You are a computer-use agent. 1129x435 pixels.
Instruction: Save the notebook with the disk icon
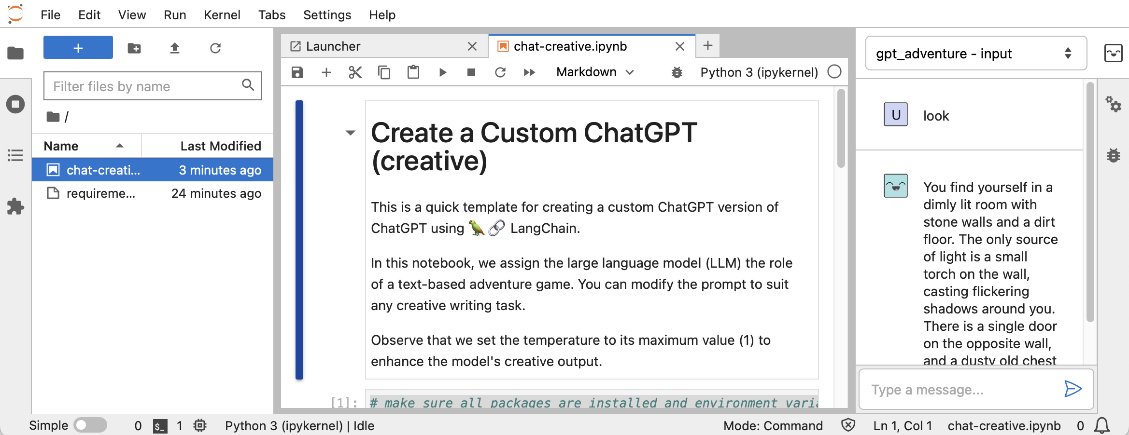click(x=297, y=72)
